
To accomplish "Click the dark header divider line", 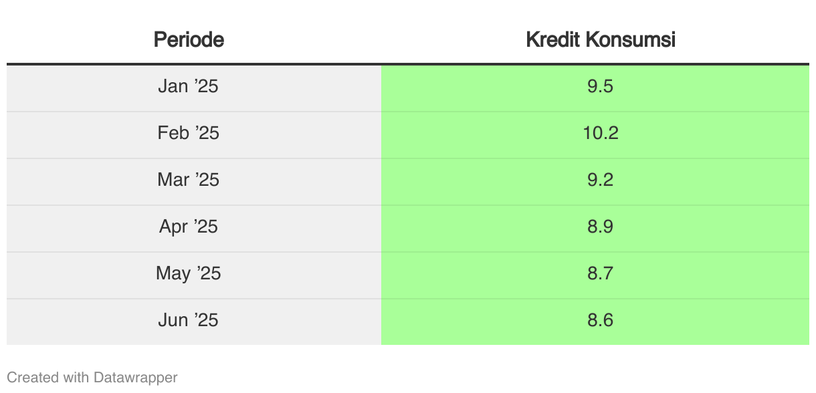I will tap(408, 64).
